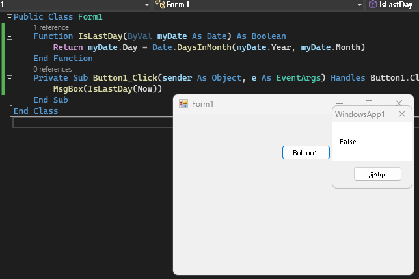
Task: Click the Form1 window title text
Action: 202,104
